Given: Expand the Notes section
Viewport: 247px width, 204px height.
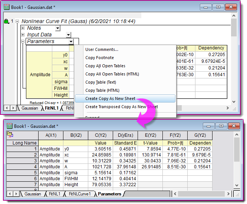Looking at the screenshot, I should click(x=23, y=28).
